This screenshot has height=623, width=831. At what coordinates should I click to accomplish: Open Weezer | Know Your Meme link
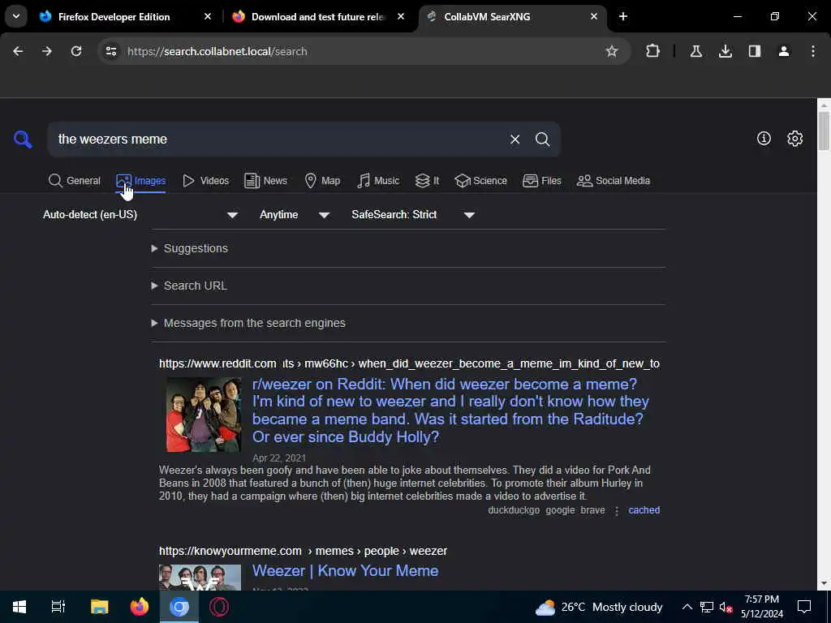click(346, 571)
